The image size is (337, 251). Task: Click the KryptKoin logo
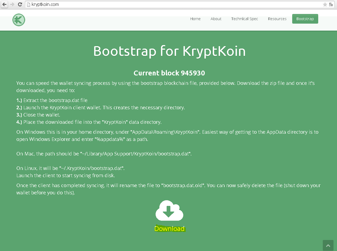[19, 20]
